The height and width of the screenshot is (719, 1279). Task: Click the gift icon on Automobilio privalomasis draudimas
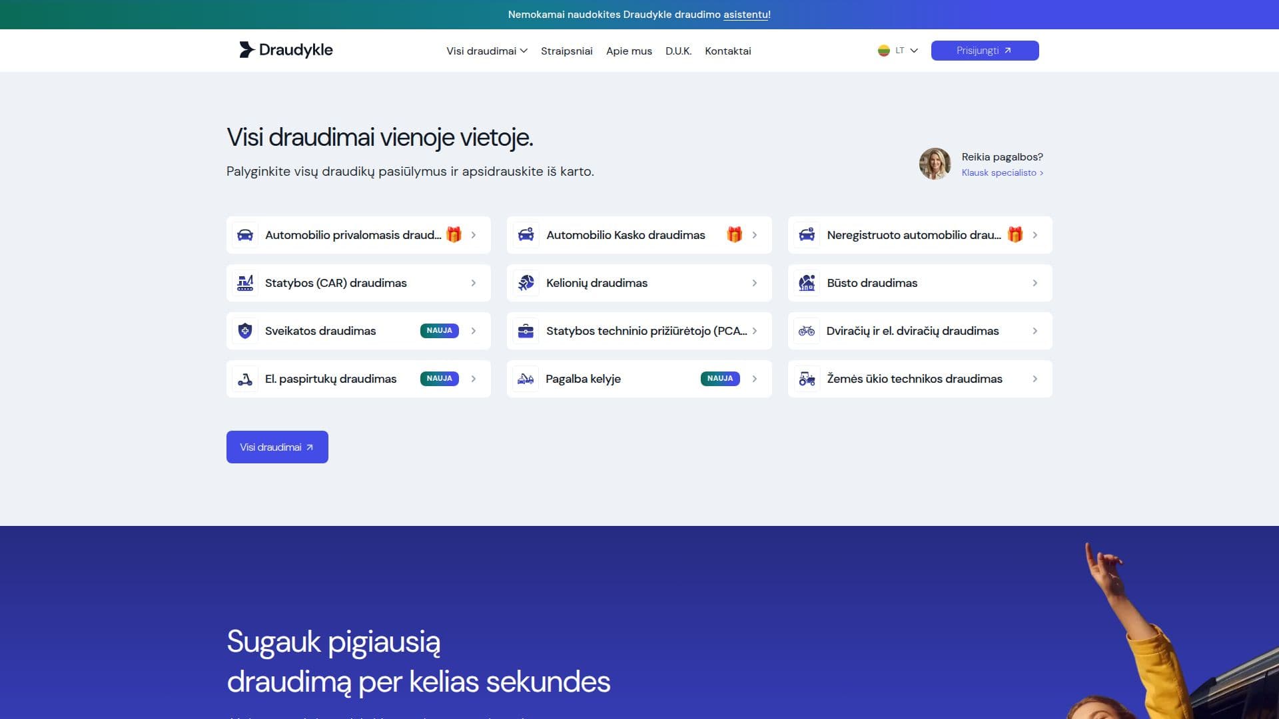point(454,234)
